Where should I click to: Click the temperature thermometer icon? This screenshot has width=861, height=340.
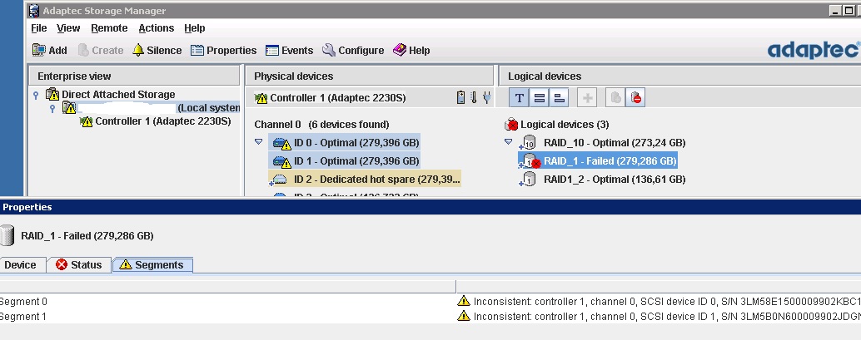[474, 97]
